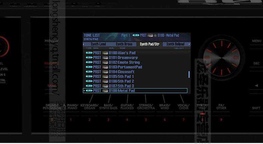Click the SN-S badge beside 0182:Emote String
The height and width of the screenshot is (144, 263).
tap(89, 62)
